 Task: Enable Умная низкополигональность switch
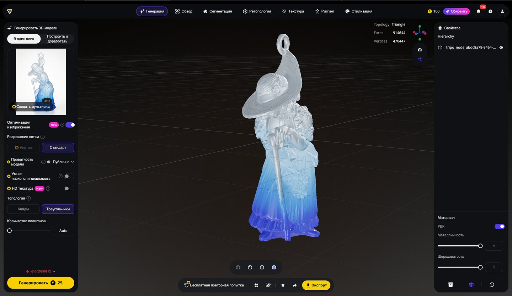click(69, 176)
